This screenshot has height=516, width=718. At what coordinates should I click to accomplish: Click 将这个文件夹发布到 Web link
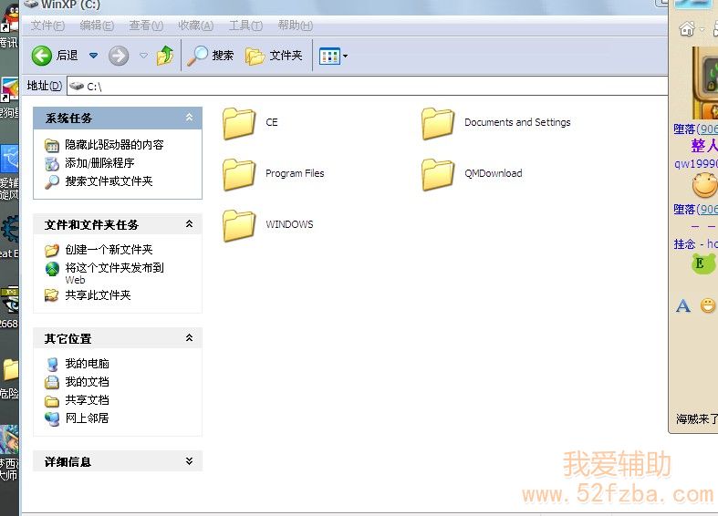[114, 273]
